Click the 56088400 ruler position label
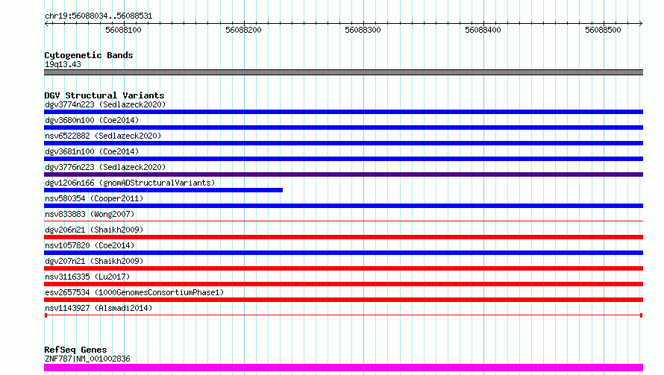 483,30
